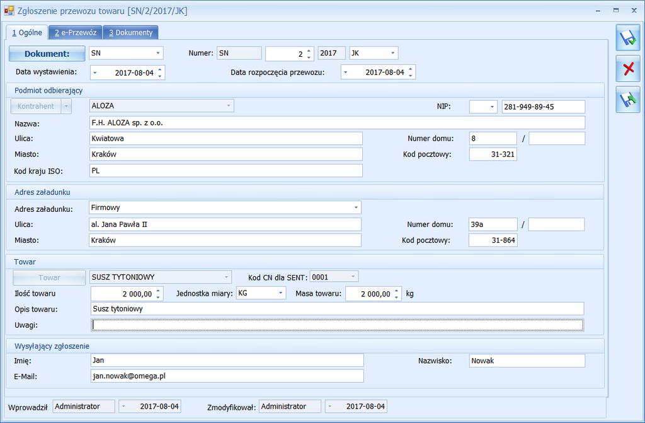Click the Masa towaru field showing 2 000,00
The width and height of the screenshot is (645, 423).
point(373,294)
